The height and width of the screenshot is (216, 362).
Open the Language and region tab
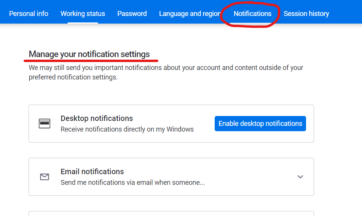click(190, 14)
